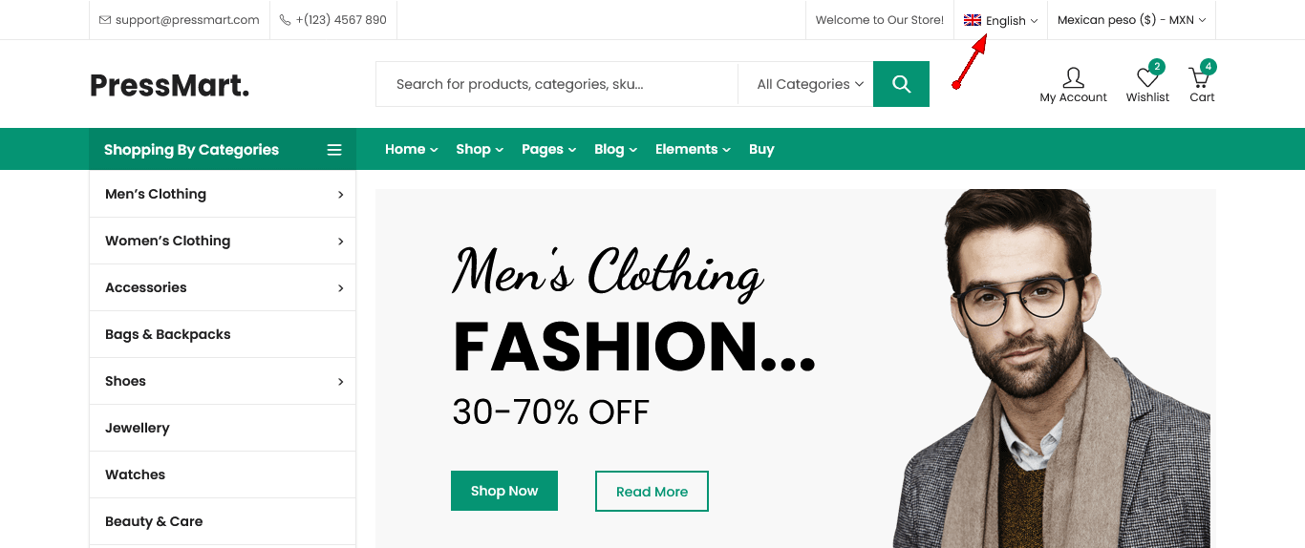Expand the Men's Clothing category arrow

(341, 195)
